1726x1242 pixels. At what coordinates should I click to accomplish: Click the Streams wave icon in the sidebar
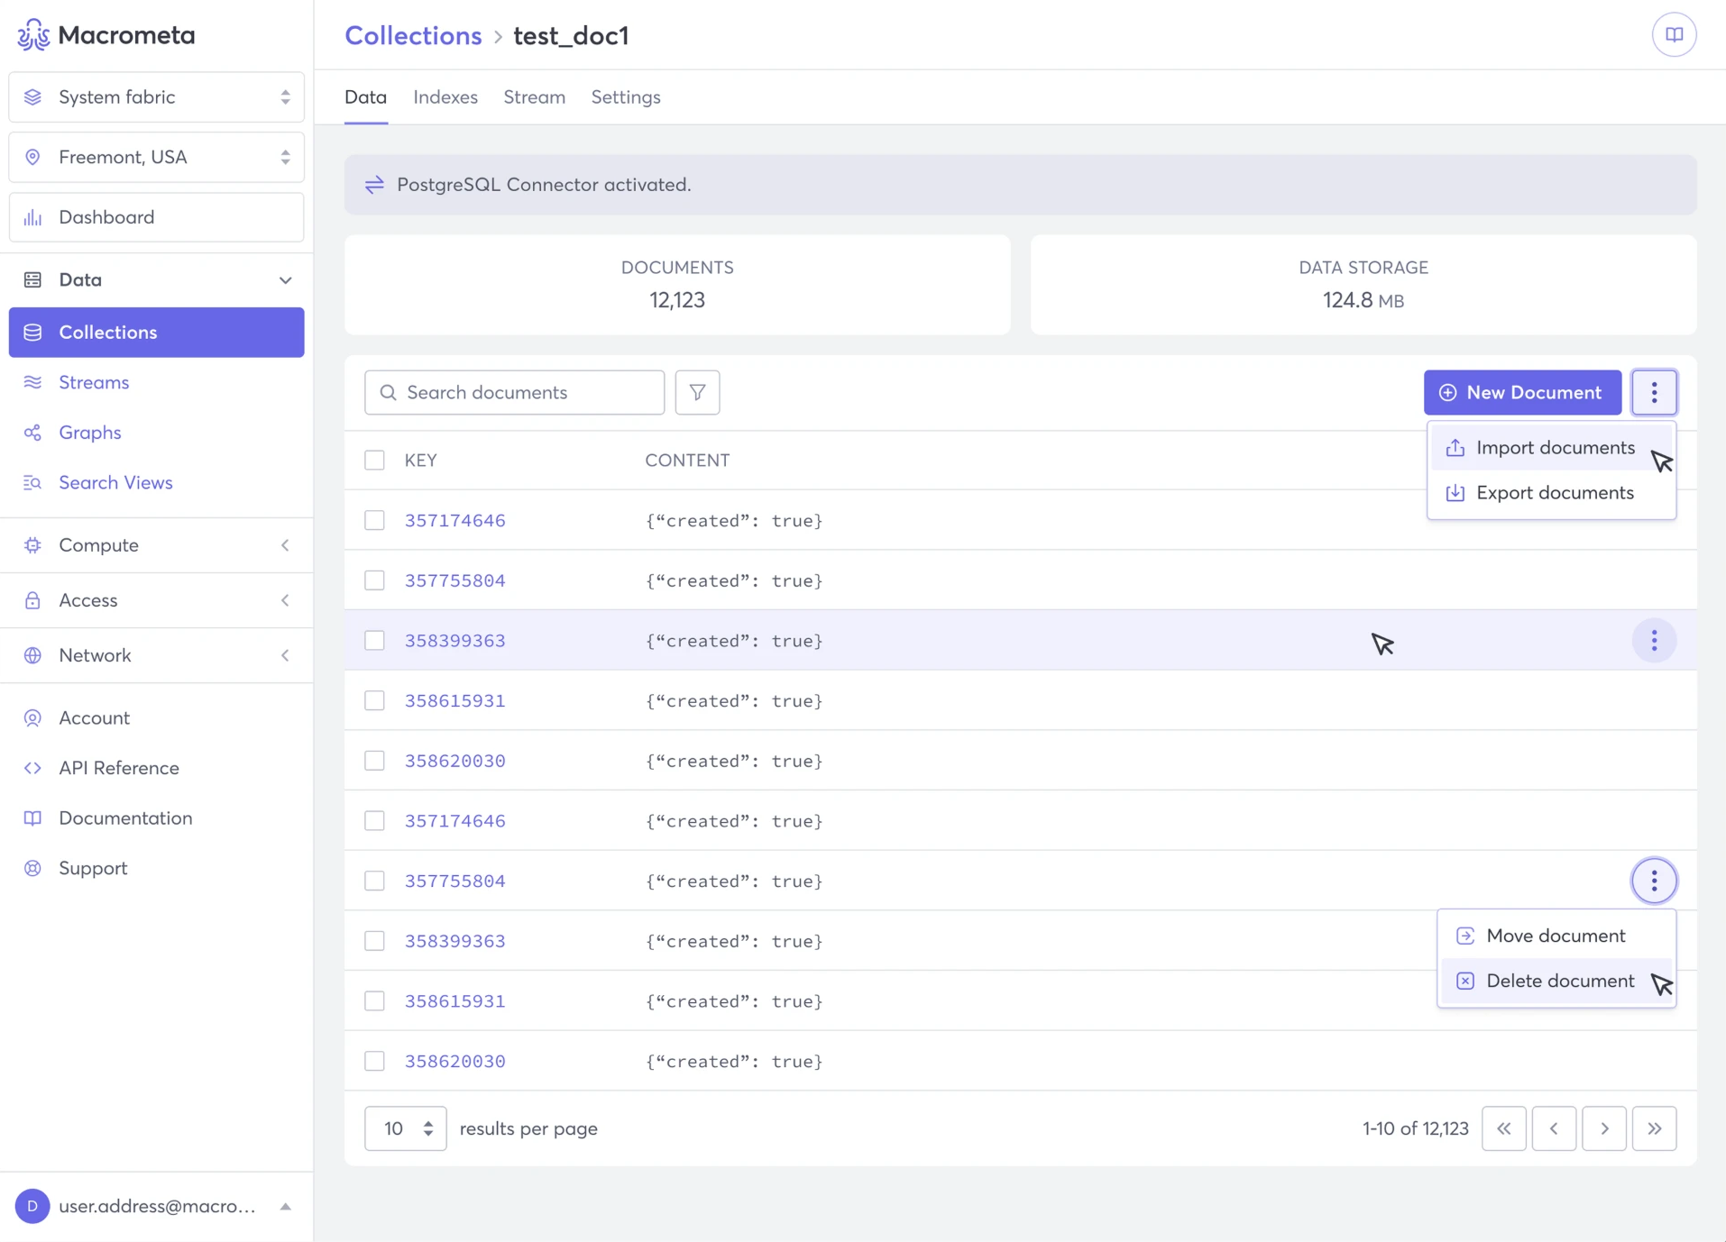[x=32, y=382]
